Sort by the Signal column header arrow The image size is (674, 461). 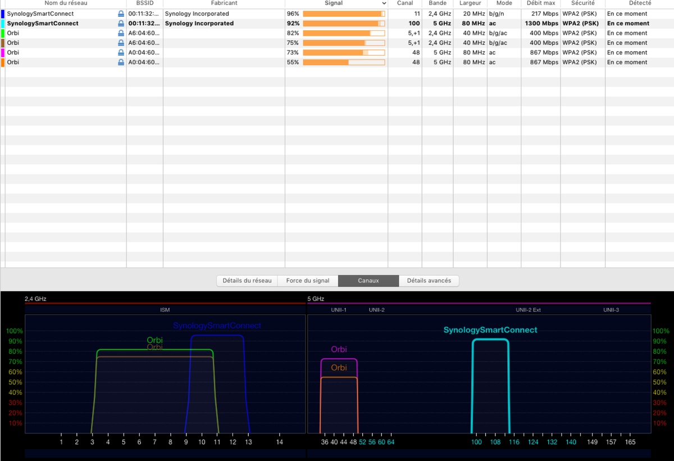click(x=384, y=3)
